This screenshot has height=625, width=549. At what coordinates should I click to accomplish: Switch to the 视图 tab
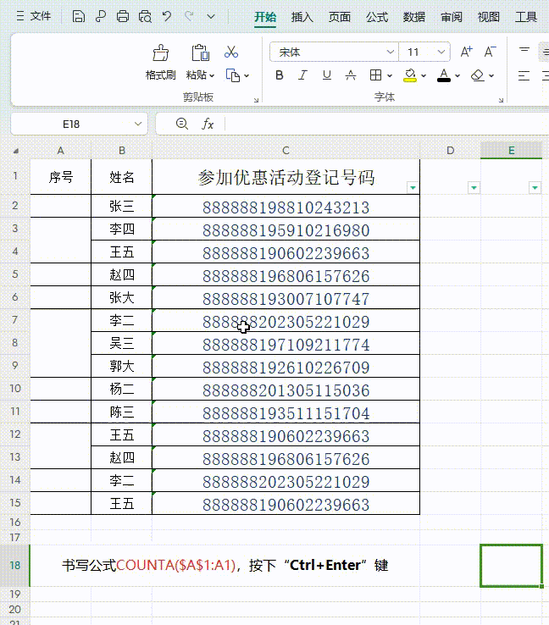click(x=488, y=17)
